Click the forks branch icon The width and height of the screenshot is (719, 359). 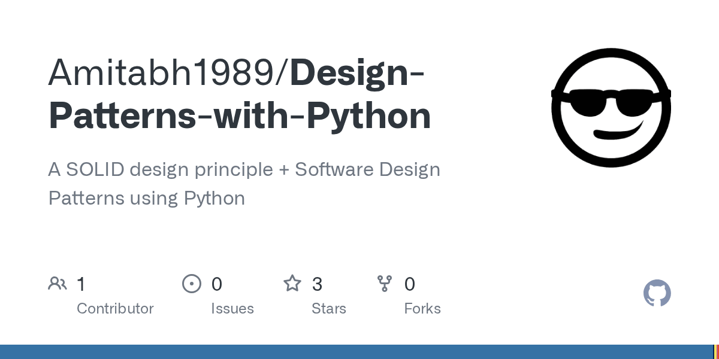click(x=385, y=284)
